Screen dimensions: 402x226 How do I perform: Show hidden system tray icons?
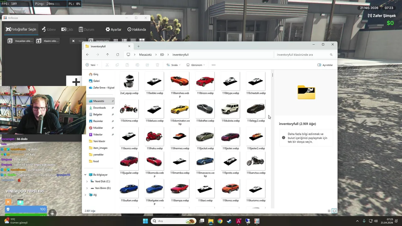point(357,221)
